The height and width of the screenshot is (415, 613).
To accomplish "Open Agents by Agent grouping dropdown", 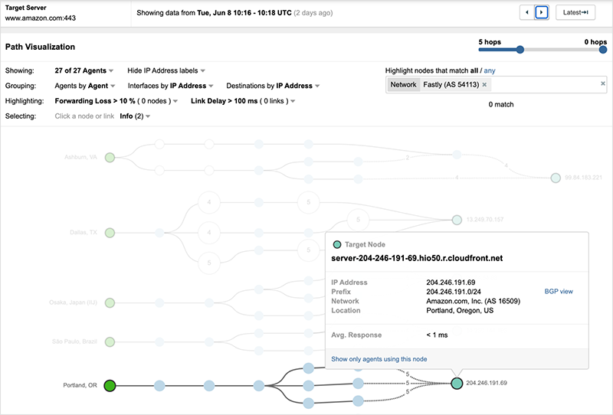I will (x=85, y=86).
